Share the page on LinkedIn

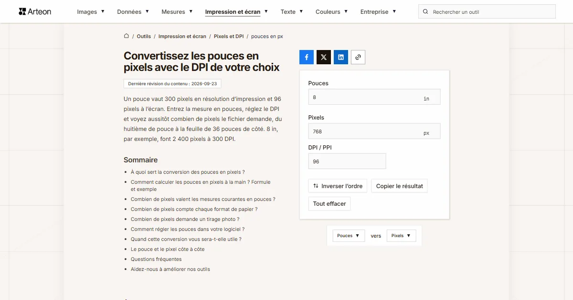click(x=341, y=57)
